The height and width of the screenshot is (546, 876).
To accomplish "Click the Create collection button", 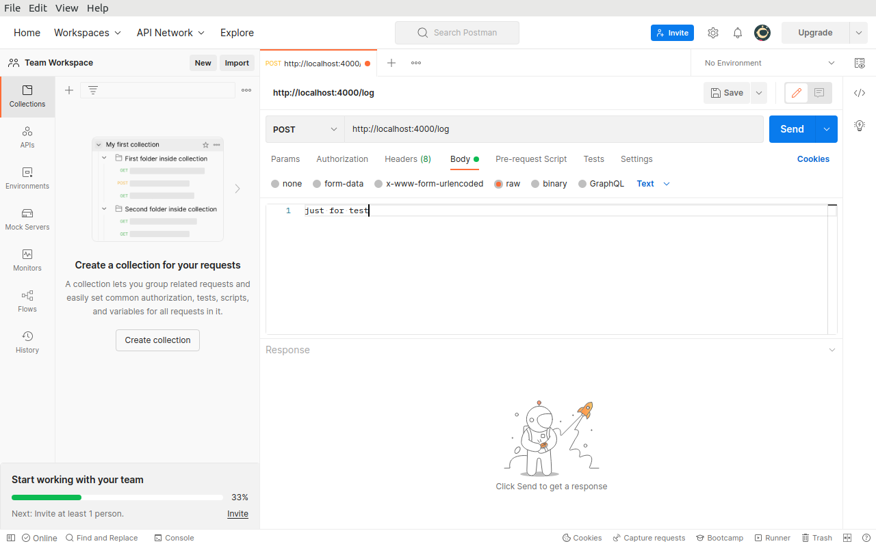I will point(157,340).
